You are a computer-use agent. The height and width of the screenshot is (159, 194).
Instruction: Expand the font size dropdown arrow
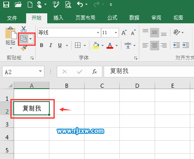(116, 33)
